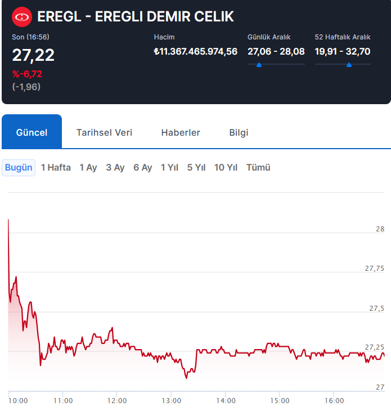
Task: Click the Hacim volume figure
Action: (x=196, y=52)
